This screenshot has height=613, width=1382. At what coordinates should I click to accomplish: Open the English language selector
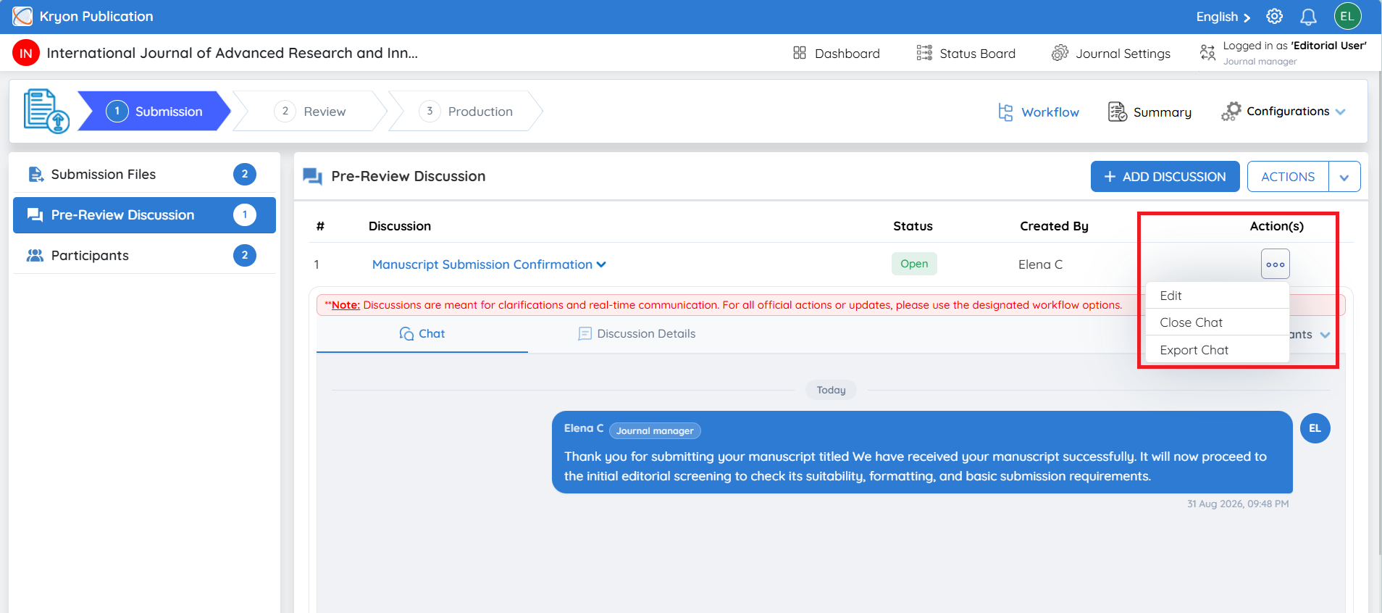(1223, 17)
